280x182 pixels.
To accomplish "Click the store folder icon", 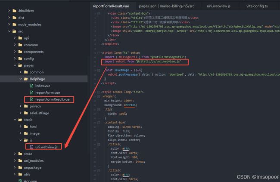I will [x=20, y=154].
